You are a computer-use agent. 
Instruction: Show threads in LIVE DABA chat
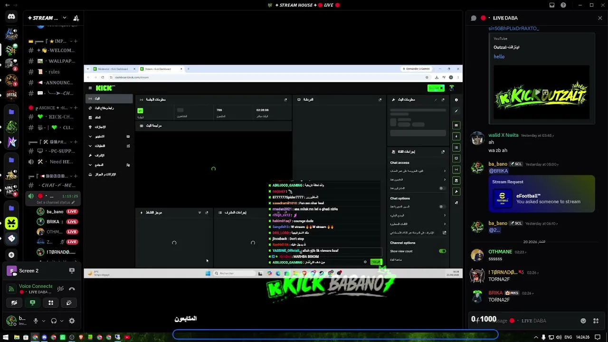point(474,18)
